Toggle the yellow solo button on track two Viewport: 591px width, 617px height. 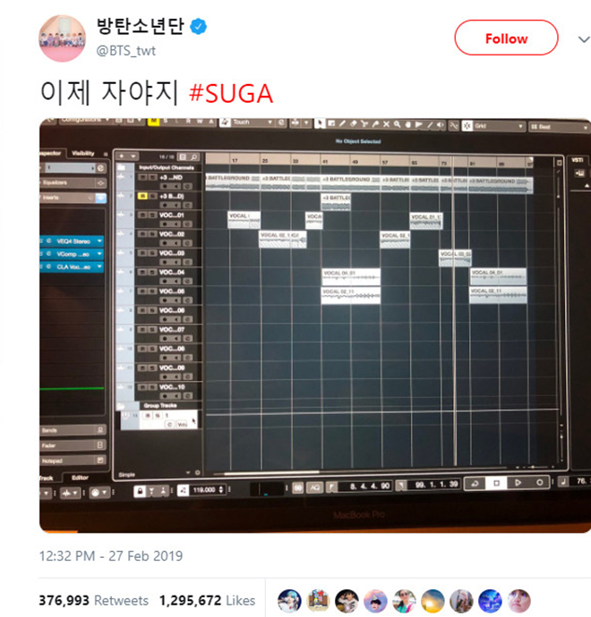(141, 196)
